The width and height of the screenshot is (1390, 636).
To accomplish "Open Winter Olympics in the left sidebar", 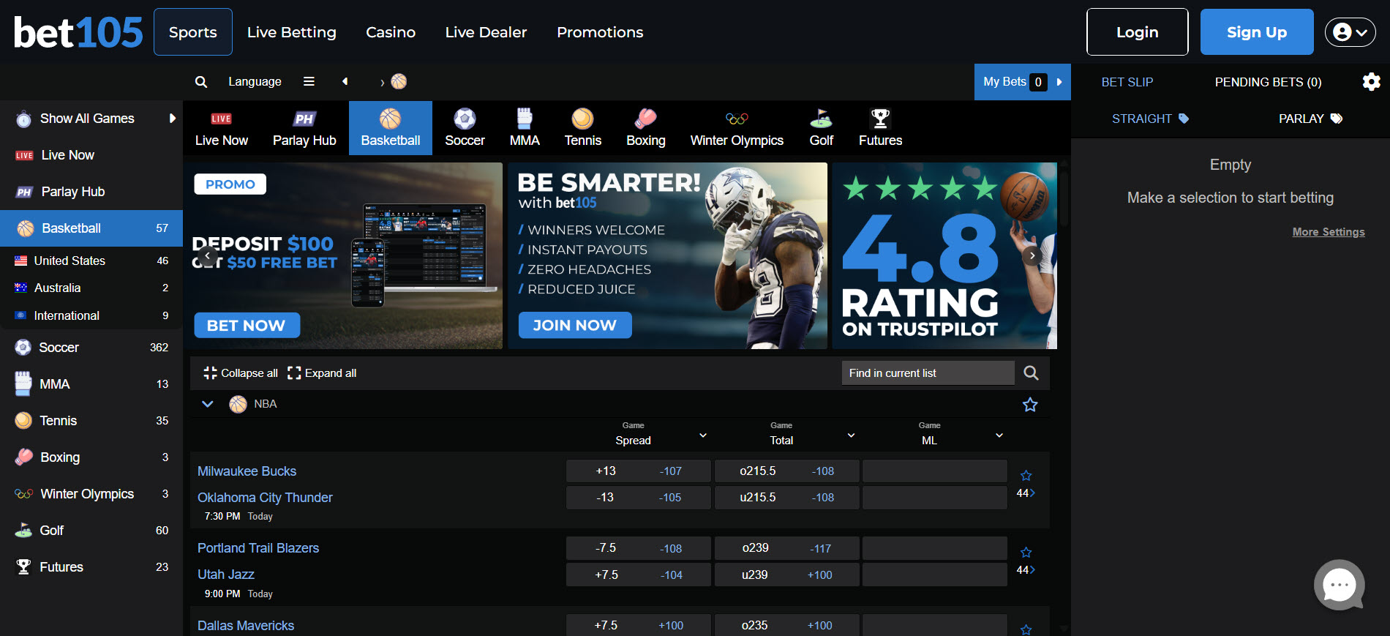I will click(91, 494).
